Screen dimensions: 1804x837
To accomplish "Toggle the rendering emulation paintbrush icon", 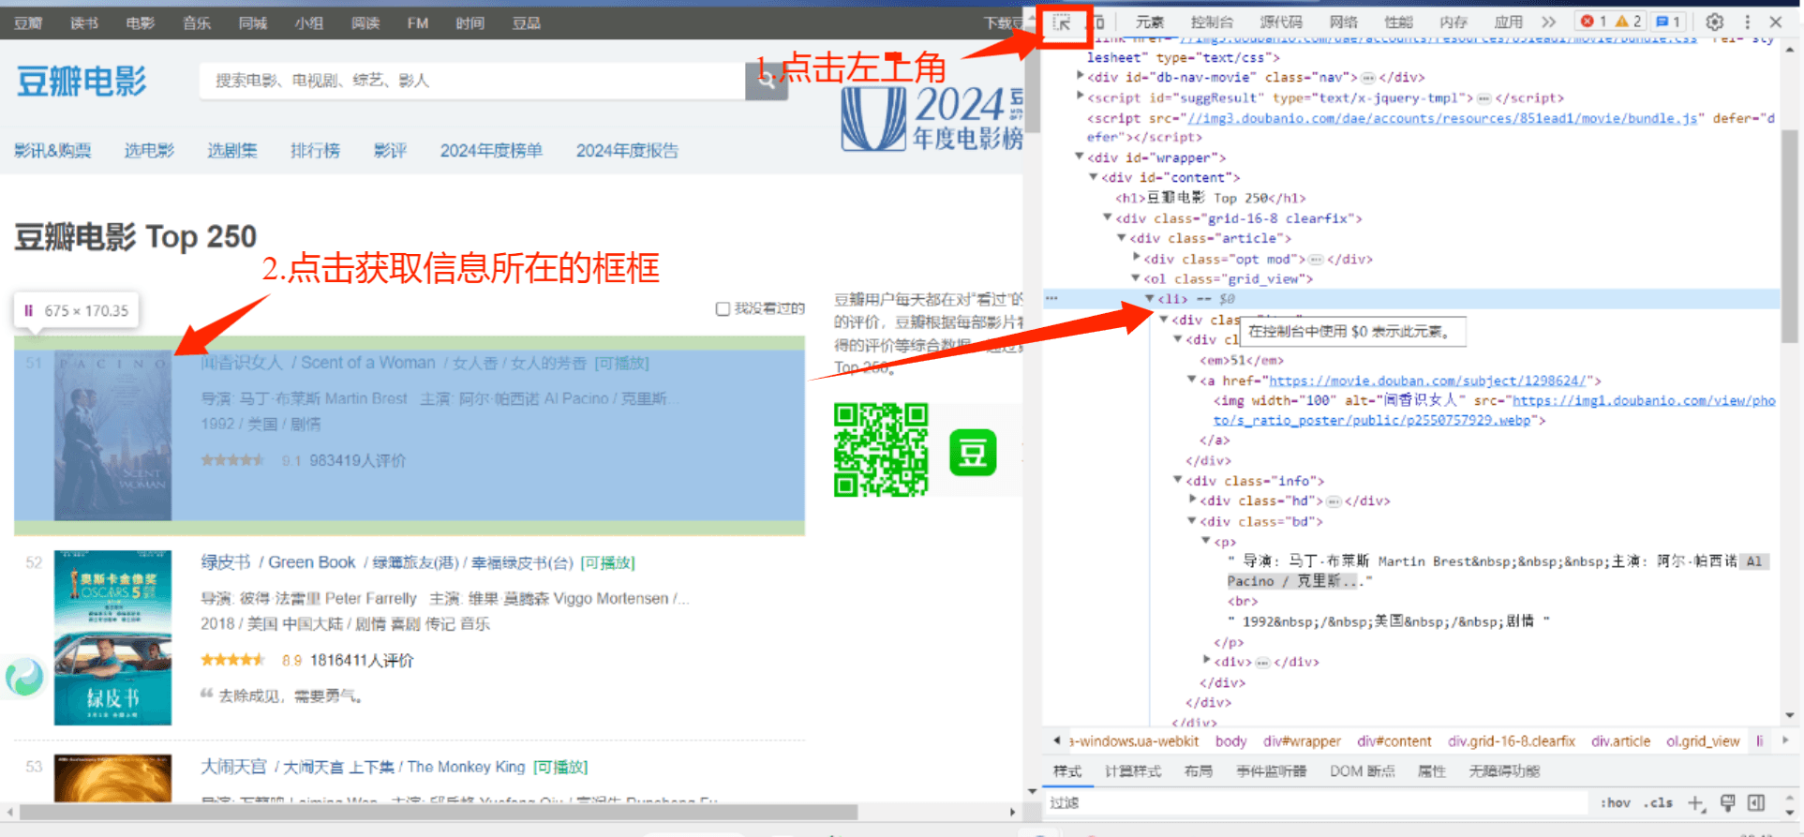I will pyautogui.click(x=1727, y=802).
